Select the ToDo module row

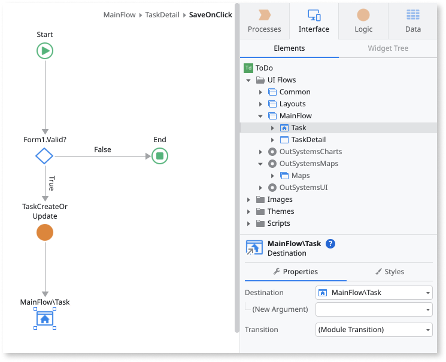[x=338, y=68]
